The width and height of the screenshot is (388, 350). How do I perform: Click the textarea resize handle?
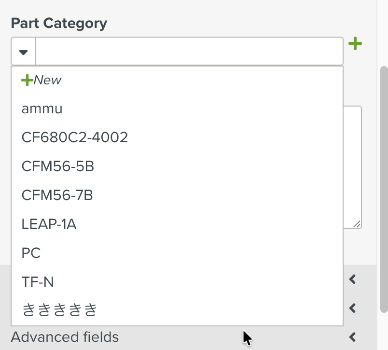(357, 224)
